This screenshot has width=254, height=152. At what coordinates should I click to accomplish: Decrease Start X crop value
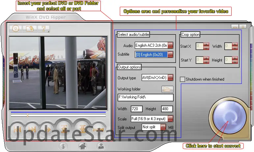pos(206,48)
